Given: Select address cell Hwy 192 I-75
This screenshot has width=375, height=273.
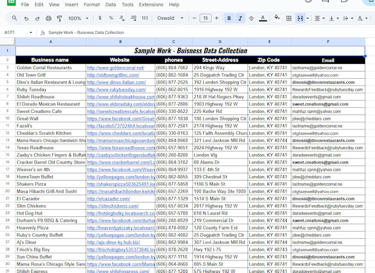Looking at the screenshot, I should [x=220, y=250].
